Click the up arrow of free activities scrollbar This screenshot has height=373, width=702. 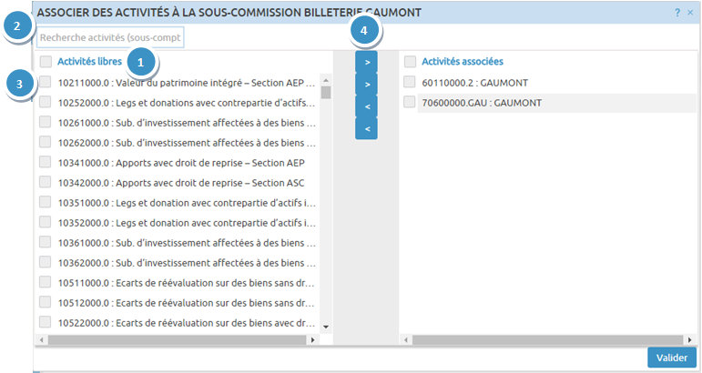click(x=326, y=80)
